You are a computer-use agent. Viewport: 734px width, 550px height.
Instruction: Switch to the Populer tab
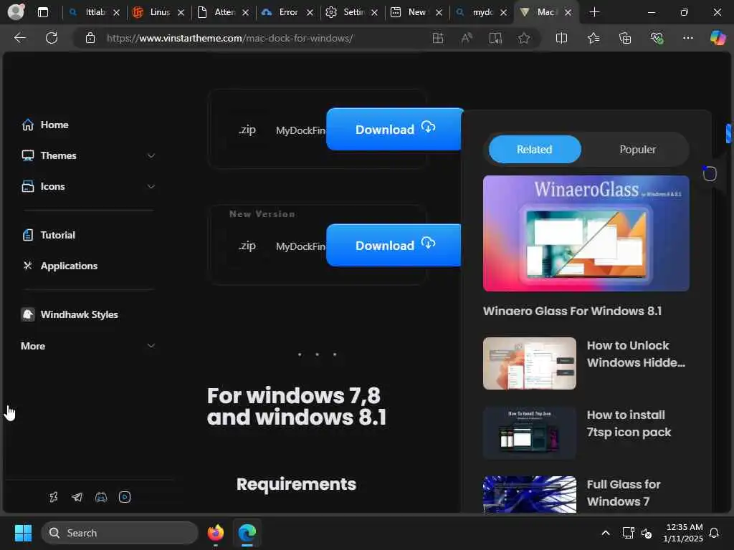coord(637,150)
